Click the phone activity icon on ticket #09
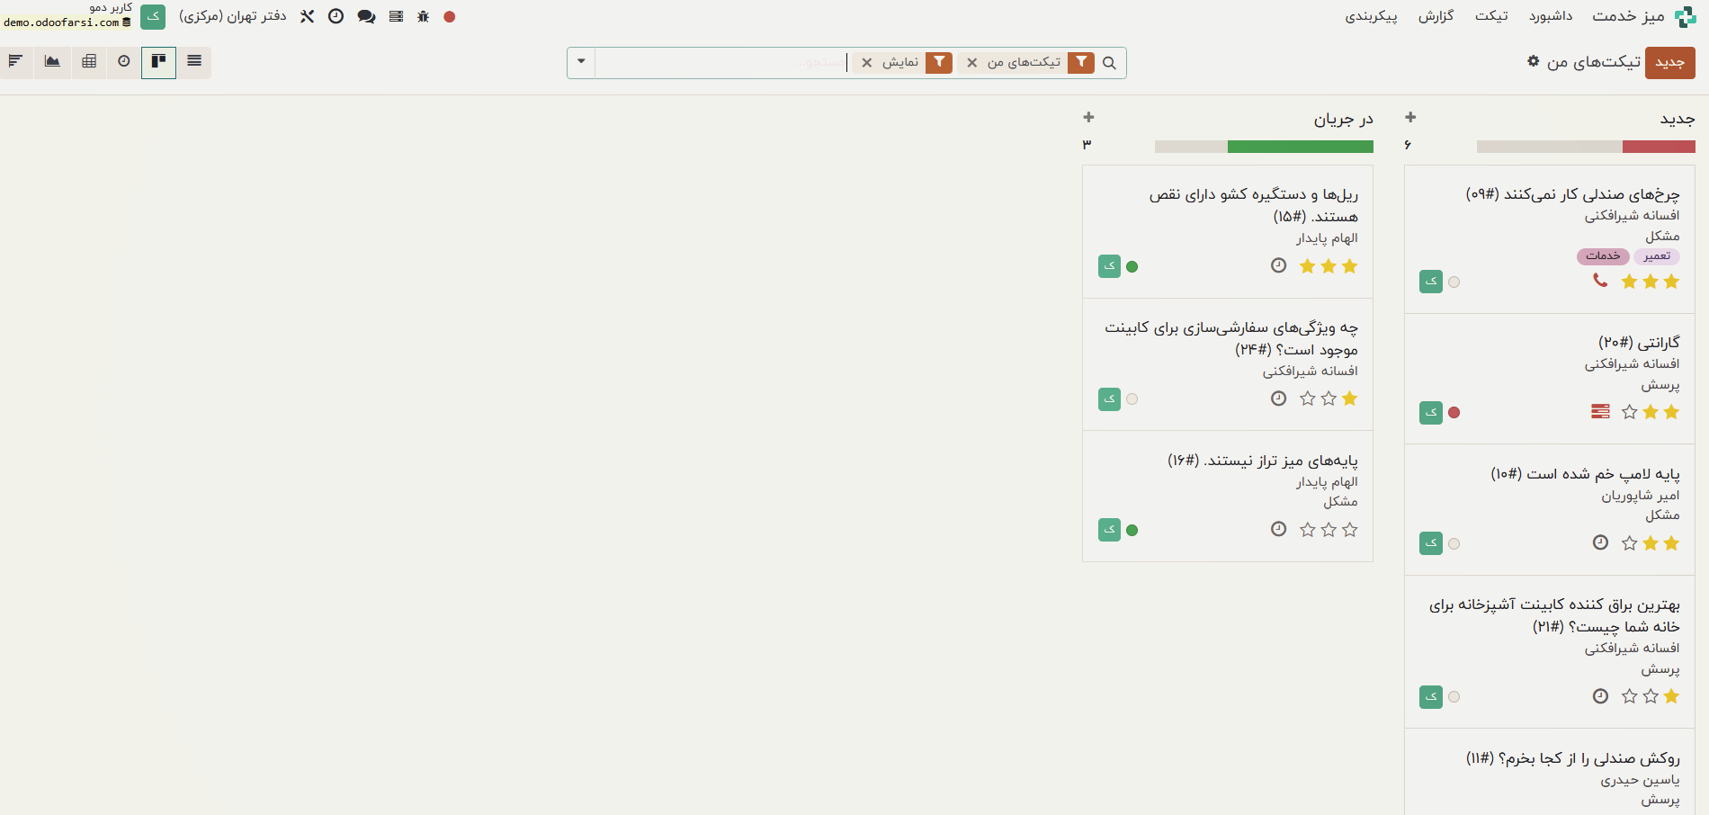This screenshot has width=1709, height=815. tap(1599, 281)
